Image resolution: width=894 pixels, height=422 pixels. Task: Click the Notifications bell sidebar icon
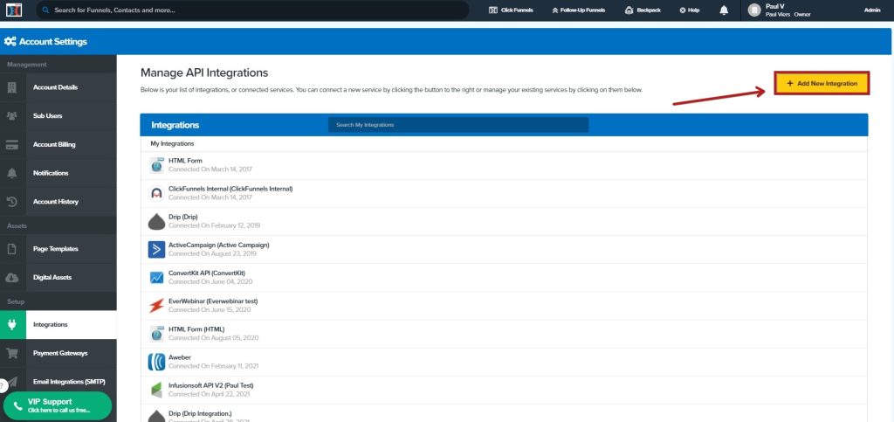click(12, 173)
